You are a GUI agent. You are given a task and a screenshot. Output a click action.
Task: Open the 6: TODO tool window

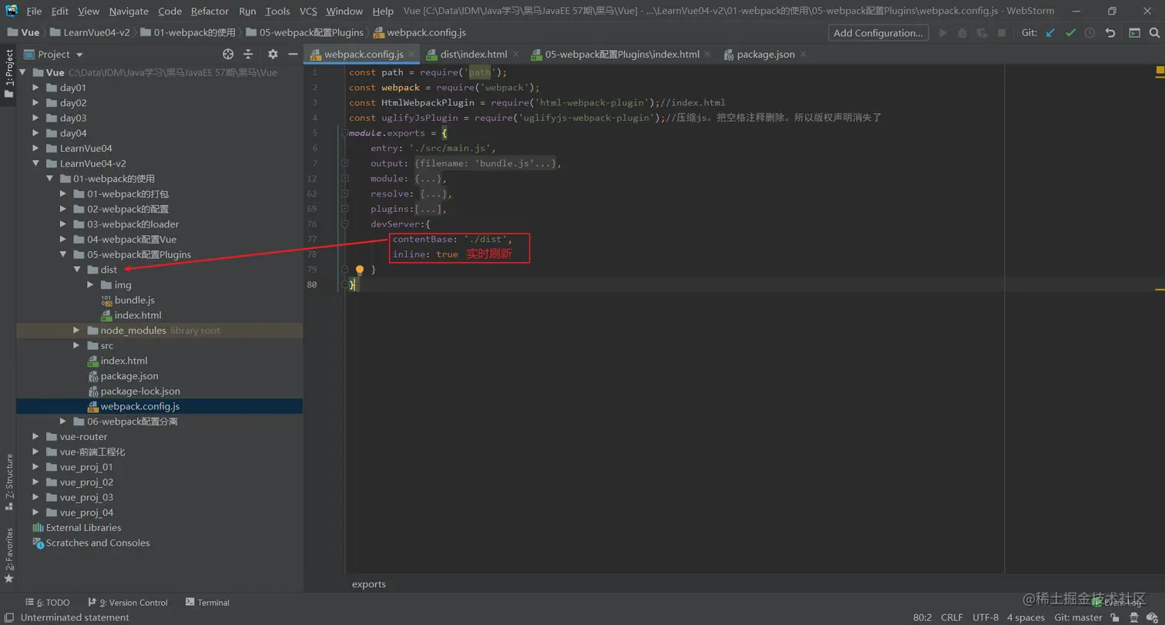(x=48, y=603)
